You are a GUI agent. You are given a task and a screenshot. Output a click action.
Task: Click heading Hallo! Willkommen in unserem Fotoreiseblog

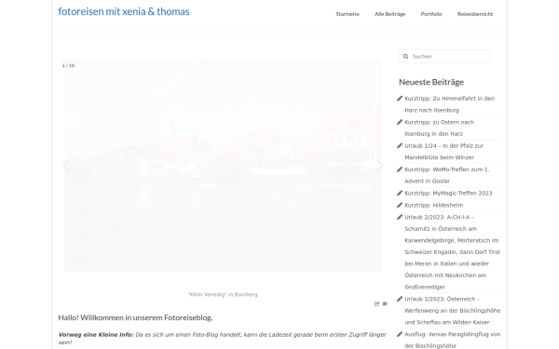coord(135,317)
